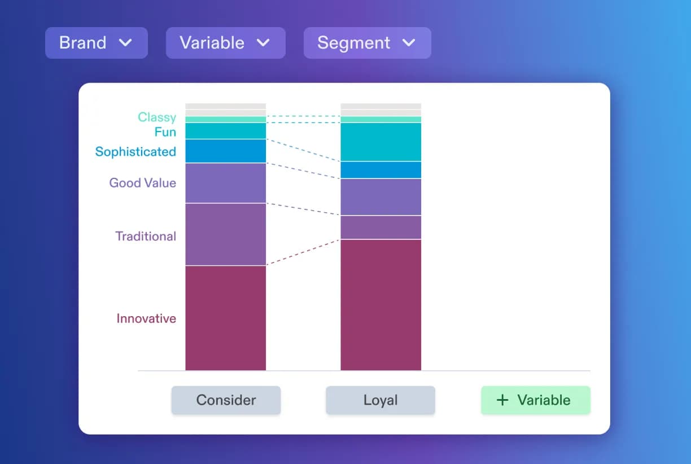Viewport: 691px width, 464px height.
Task: Select the Fun attribute label
Action: point(165,132)
